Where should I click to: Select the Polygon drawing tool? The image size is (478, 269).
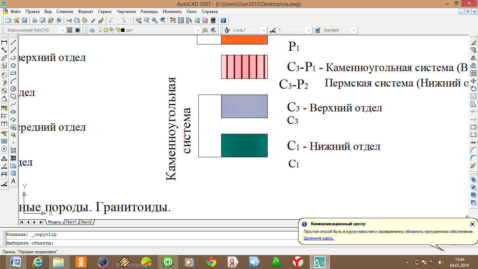(13, 65)
